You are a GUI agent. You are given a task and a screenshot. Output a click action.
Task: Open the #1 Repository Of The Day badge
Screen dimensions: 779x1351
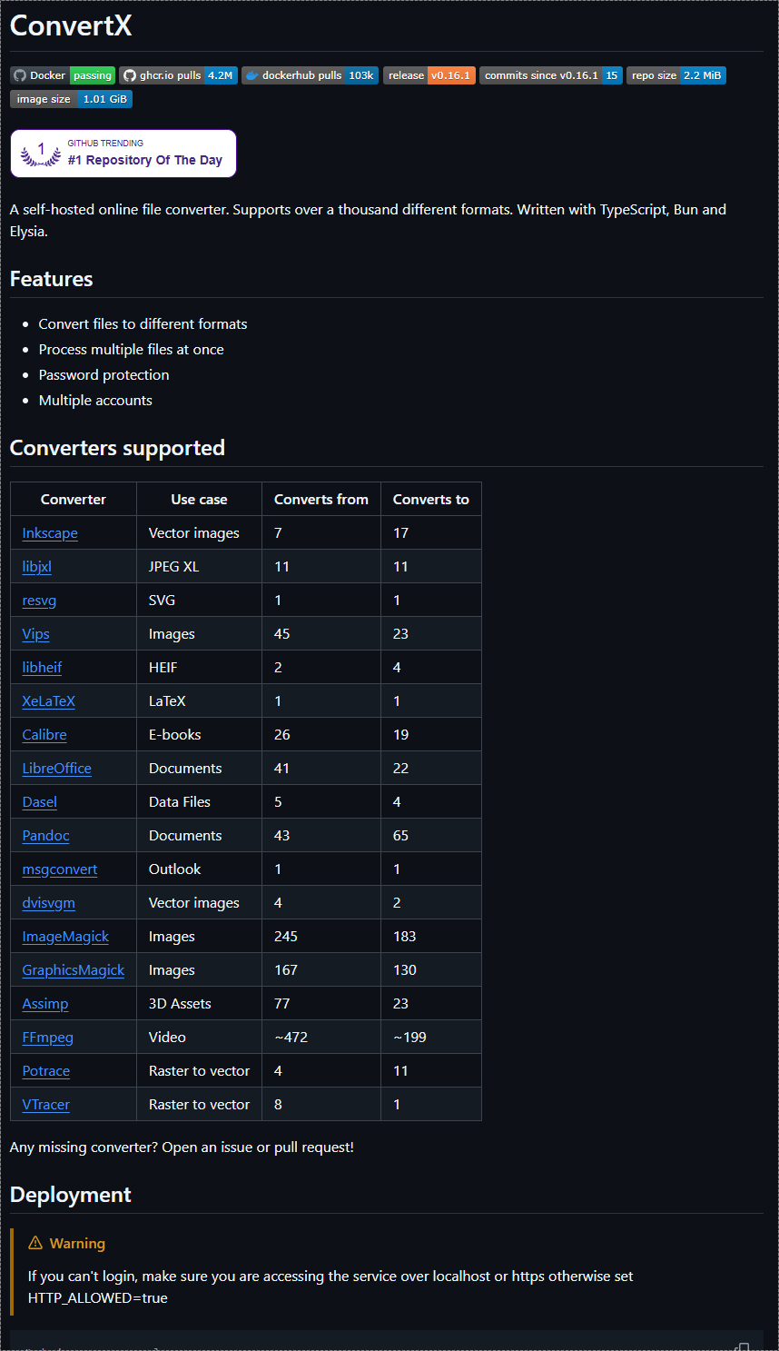123,154
